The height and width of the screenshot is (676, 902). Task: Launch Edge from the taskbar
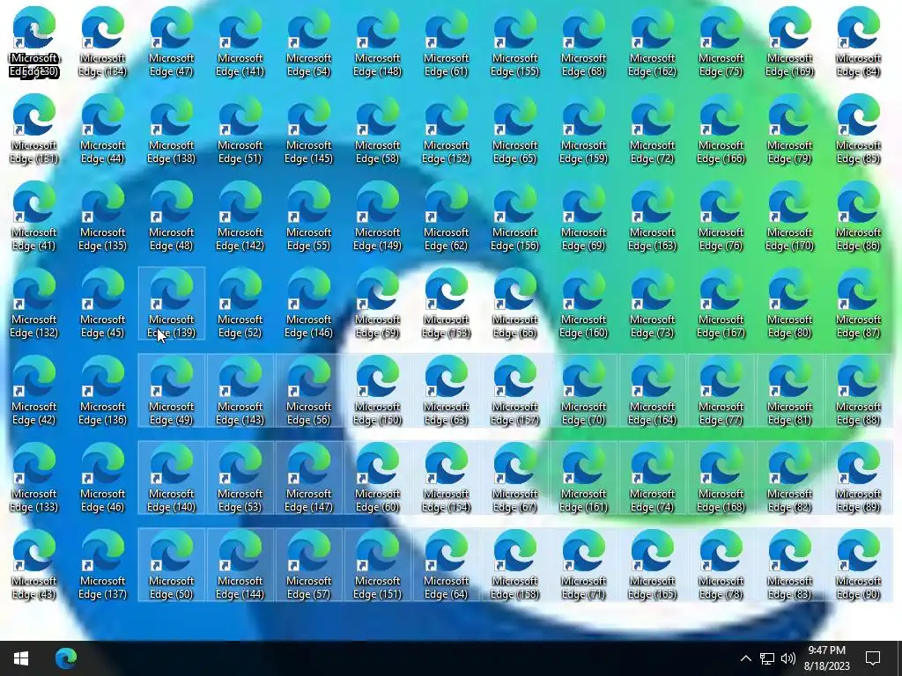point(65,658)
